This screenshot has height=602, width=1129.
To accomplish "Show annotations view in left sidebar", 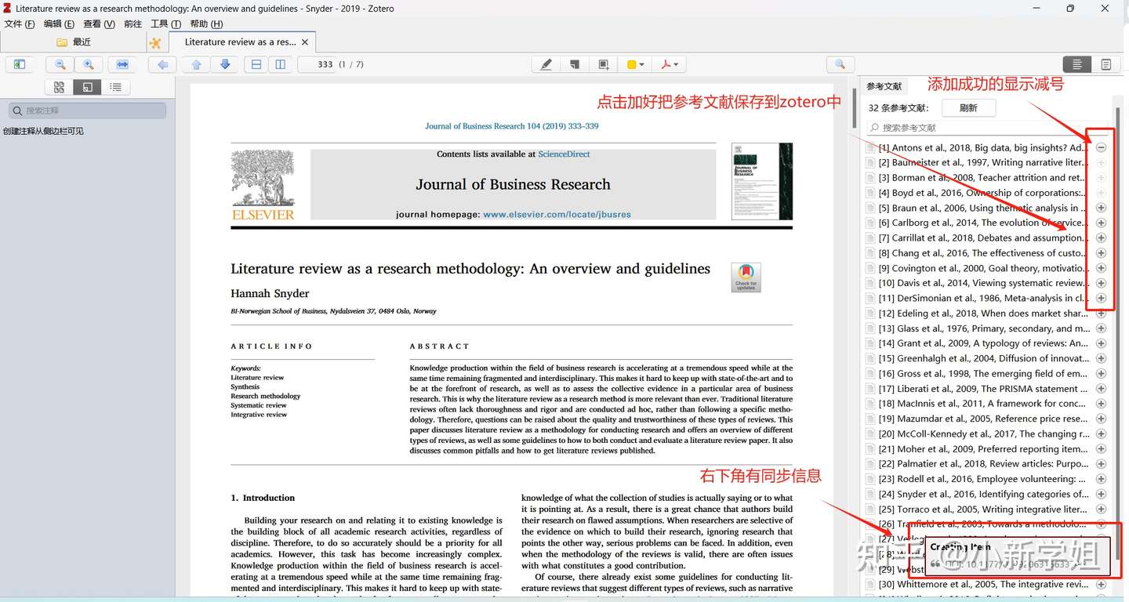I will 87,87.
